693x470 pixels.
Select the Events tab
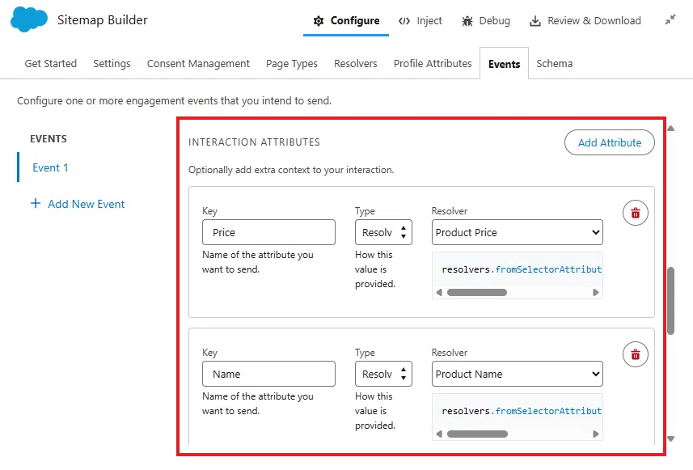pos(505,64)
